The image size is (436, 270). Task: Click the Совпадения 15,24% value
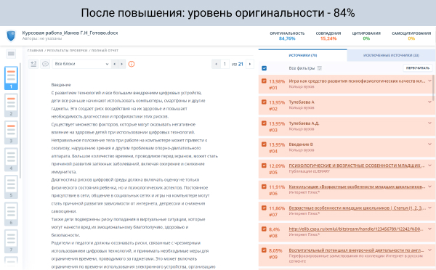tap(328, 38)
